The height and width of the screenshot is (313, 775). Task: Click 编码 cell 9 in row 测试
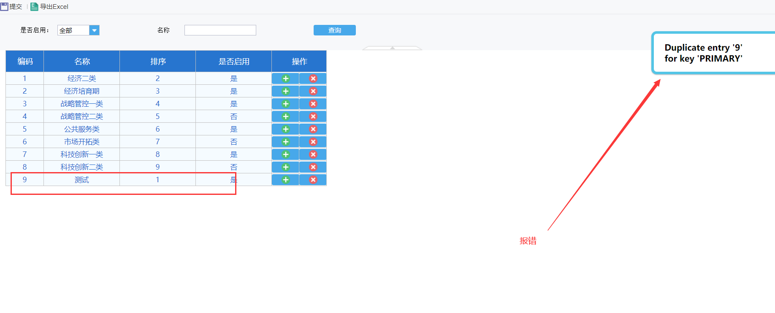25,180
